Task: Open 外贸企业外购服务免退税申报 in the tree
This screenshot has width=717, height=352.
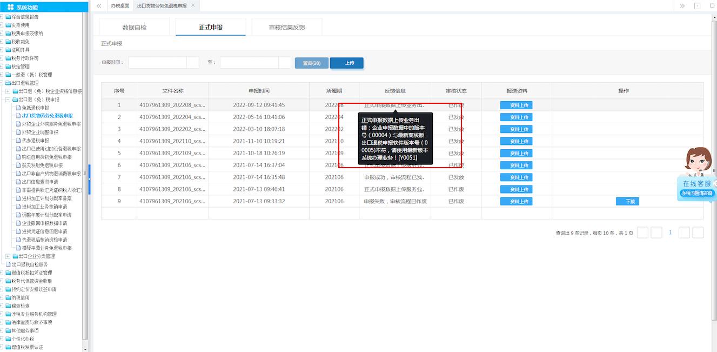Action: [51, 124]
